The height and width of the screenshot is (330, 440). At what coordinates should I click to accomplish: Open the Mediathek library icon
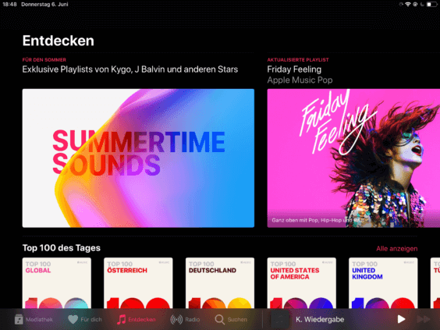[x=19, y=319]
